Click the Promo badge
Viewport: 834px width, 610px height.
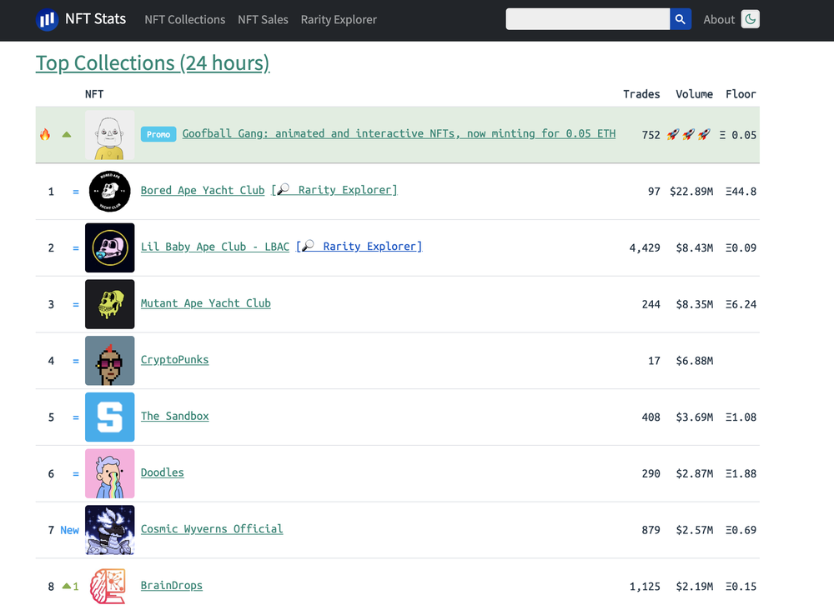[158, 134]
